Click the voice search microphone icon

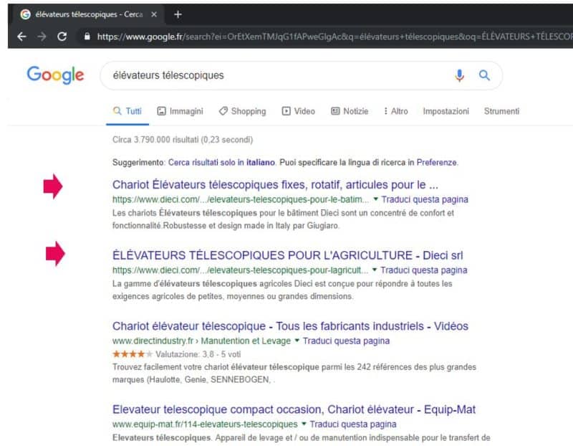click(459, 75)
